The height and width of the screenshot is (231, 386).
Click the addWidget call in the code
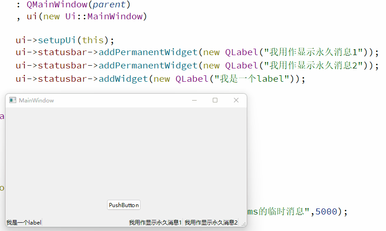click(123, 79)
